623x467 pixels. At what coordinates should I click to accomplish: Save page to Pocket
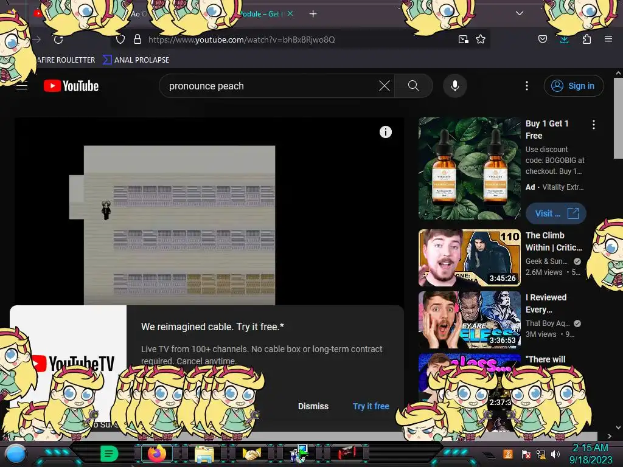tap(542, 39)
